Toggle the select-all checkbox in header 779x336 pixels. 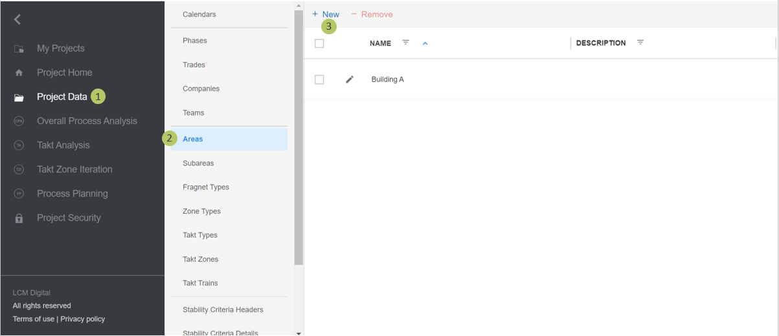coord(319,43)
